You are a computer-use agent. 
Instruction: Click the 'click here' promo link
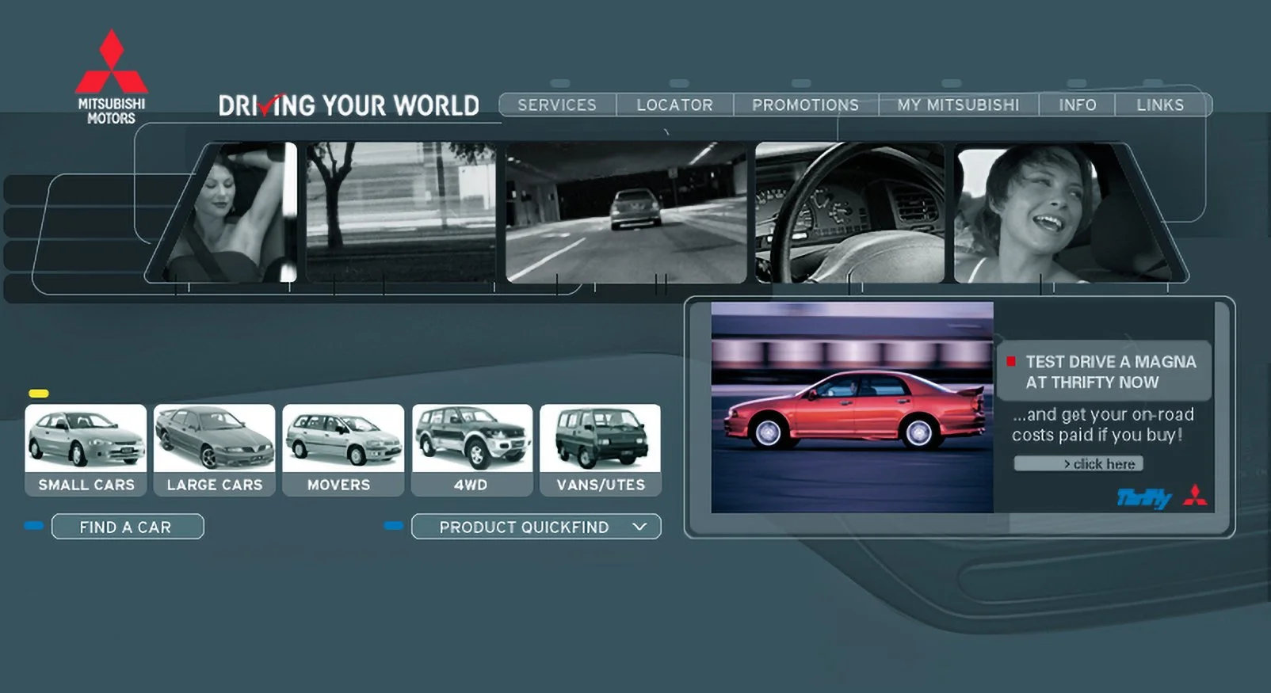[1078, 463]
